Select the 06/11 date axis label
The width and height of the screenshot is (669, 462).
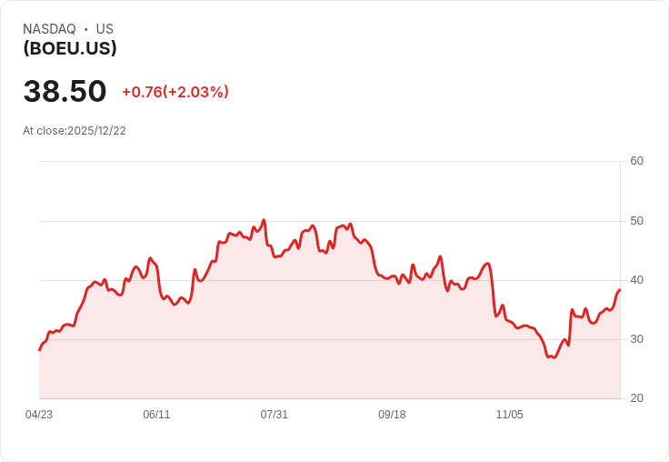[x=156, y=415]
